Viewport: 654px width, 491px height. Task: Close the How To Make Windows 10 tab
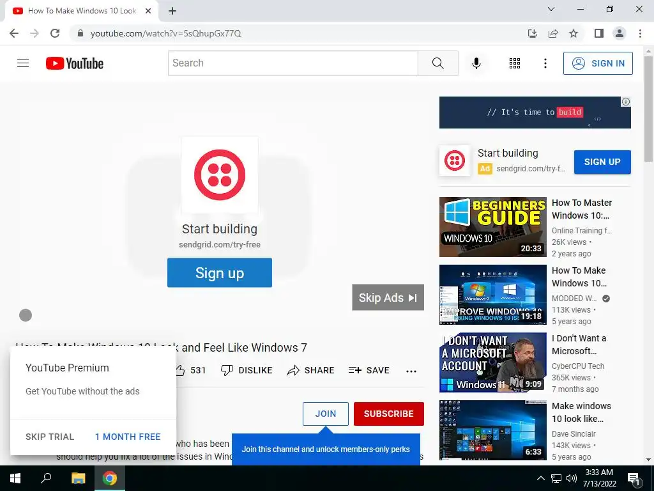coord(148,11)
